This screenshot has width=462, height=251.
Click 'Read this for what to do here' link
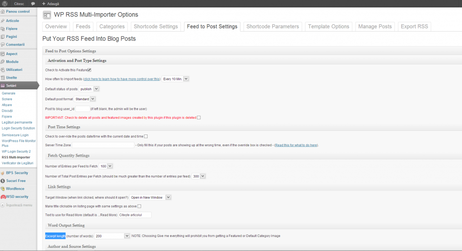tap(296, 145)
